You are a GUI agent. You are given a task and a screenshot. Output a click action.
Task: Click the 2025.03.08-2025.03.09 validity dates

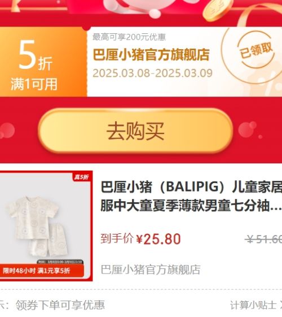pyautogui.click(x=152, y=73)
